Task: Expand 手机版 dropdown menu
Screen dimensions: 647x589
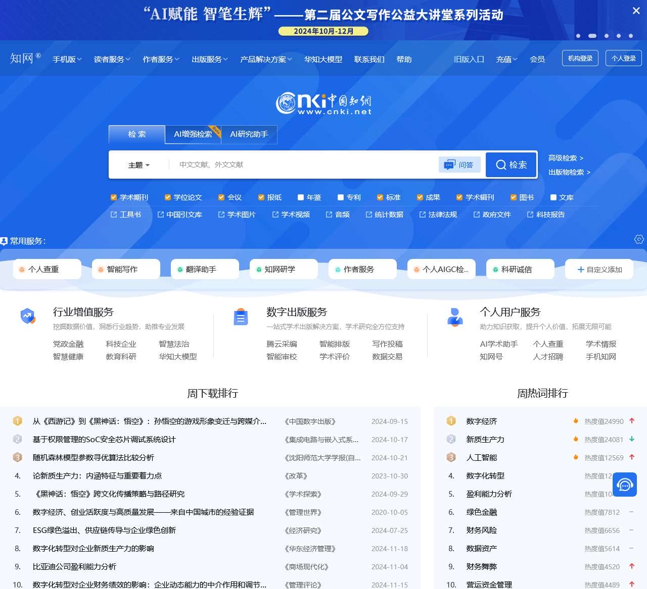Action: coord(67,59)
